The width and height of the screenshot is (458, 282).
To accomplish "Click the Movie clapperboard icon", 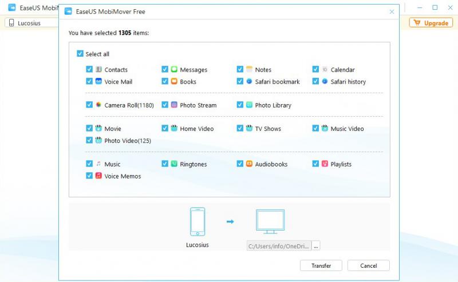I will pos(98,128).
